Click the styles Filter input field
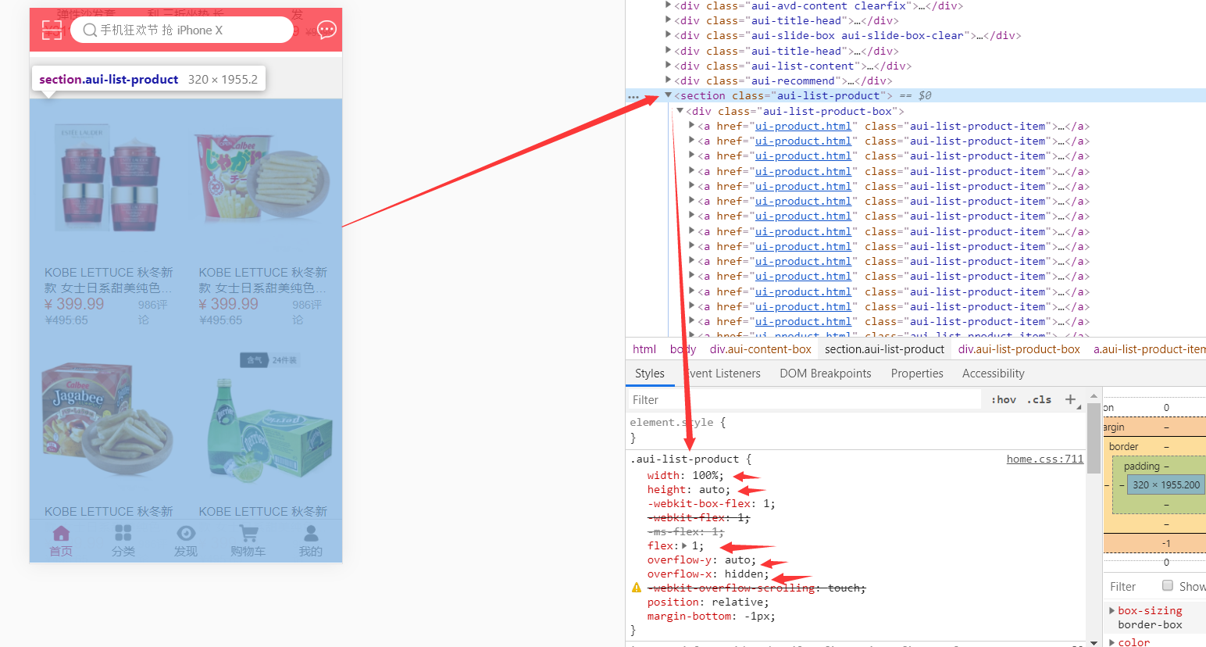1206x647 pixels. 805,399
